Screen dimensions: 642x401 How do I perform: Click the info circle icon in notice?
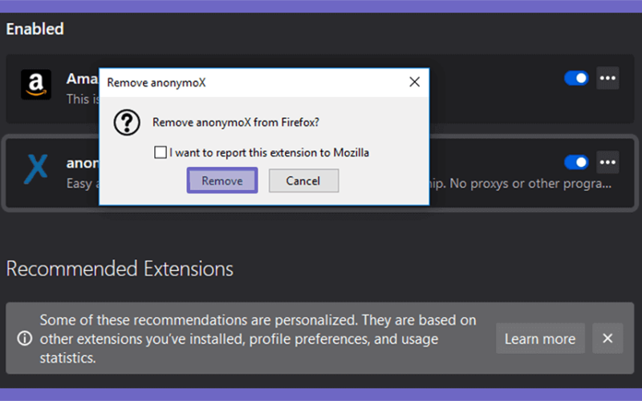[x=25, y=338]
